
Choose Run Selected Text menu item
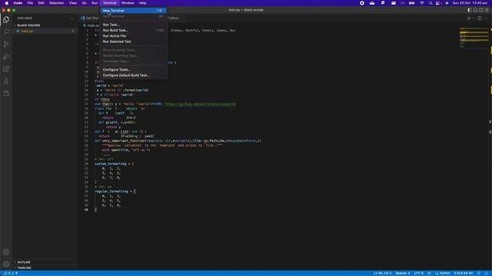(133, 41)
